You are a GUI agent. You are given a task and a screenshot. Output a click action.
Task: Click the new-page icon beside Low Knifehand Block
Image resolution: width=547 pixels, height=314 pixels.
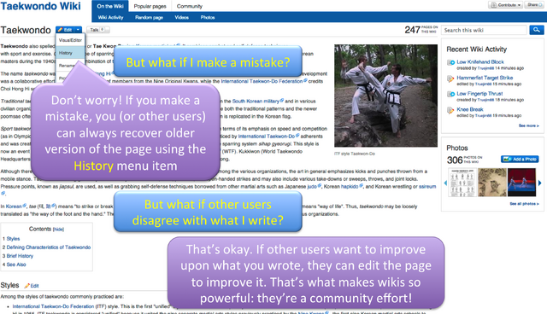(x=450, y=62)
